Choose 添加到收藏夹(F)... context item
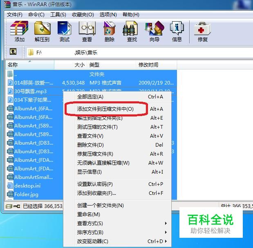The width and height of the screenshot is (253, 248). tap(117, 193)
